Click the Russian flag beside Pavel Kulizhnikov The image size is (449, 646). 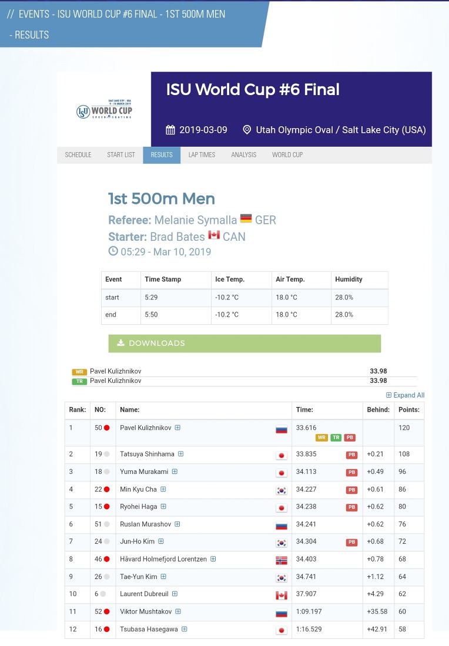[x=281, y=429]
